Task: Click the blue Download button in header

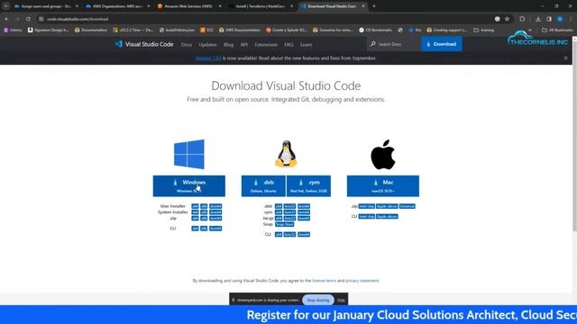Action: [x=442, y=44]
